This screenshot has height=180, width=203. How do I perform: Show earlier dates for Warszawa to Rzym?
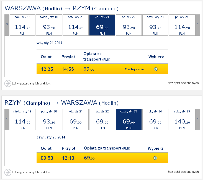[7, 25]
